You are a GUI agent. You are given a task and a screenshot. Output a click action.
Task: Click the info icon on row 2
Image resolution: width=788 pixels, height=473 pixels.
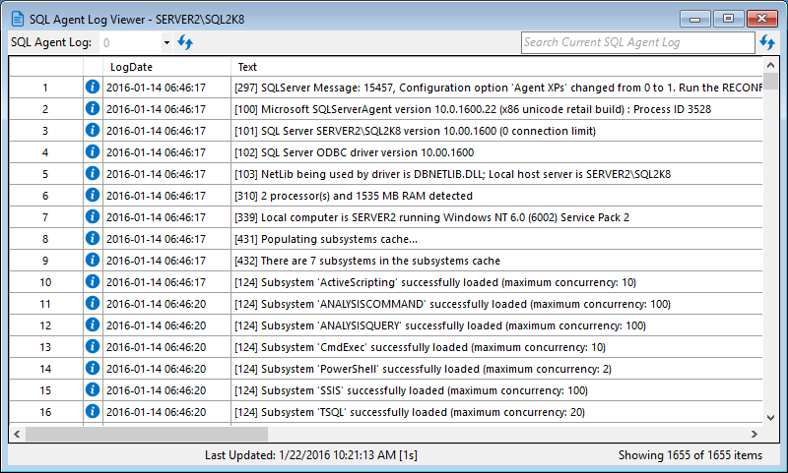(93, 108)
